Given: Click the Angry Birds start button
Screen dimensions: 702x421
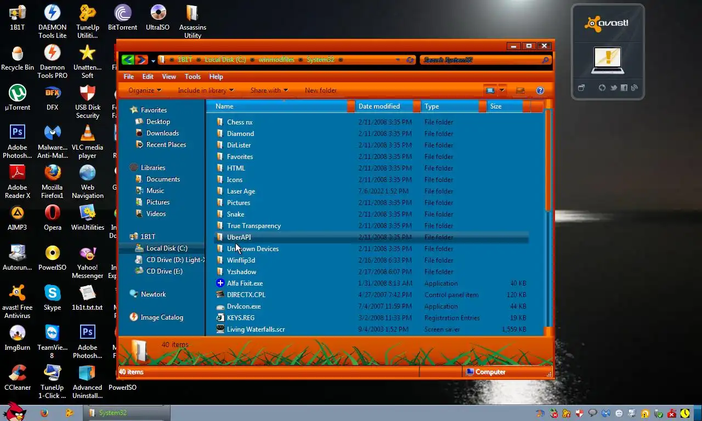Looking at the screenshot, I should click(14, 412).
